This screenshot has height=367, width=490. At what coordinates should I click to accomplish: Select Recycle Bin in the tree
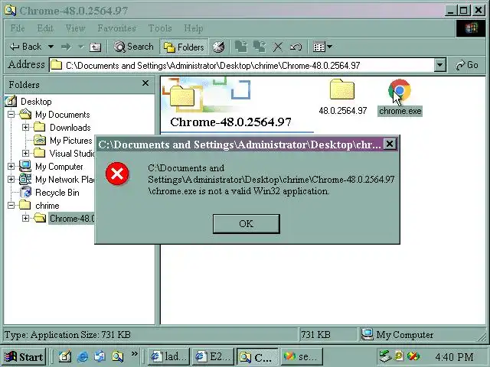coord(57,193)
